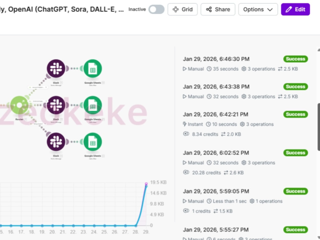Click the 10 seconds duration text
The width and height of the screenshot is (320, 240).
224,124
